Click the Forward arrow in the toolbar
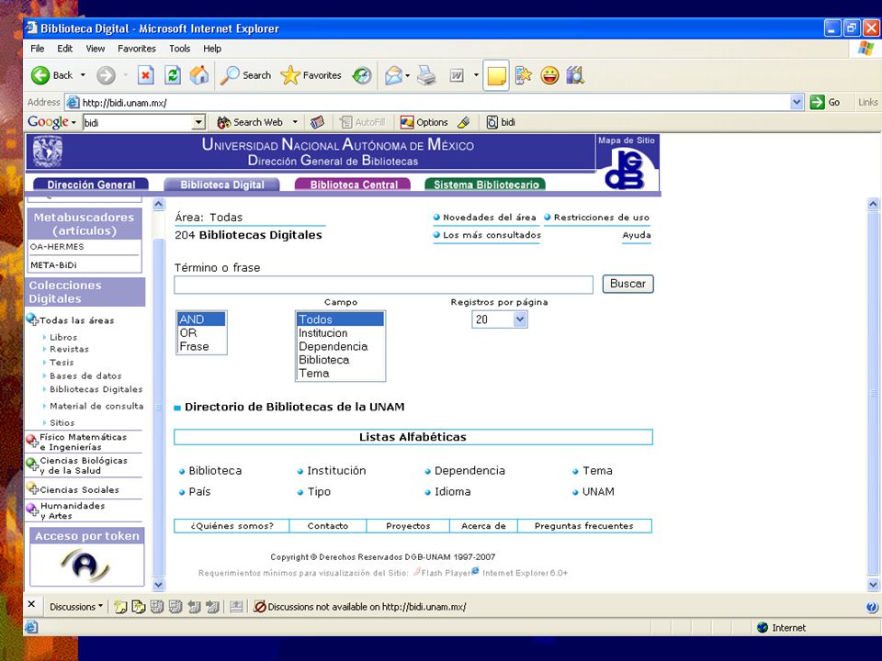Image resolution: width=882 pixels, height=661 pixels. [x=106, y=75]
